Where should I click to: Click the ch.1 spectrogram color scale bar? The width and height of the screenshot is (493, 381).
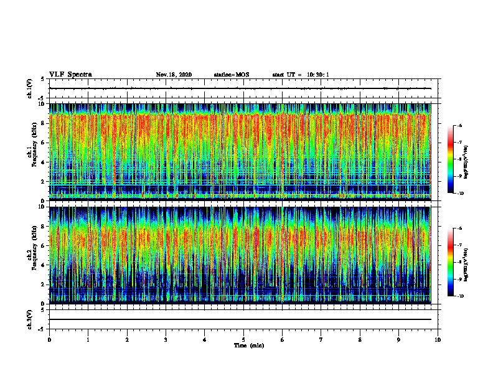pos(450,159)
